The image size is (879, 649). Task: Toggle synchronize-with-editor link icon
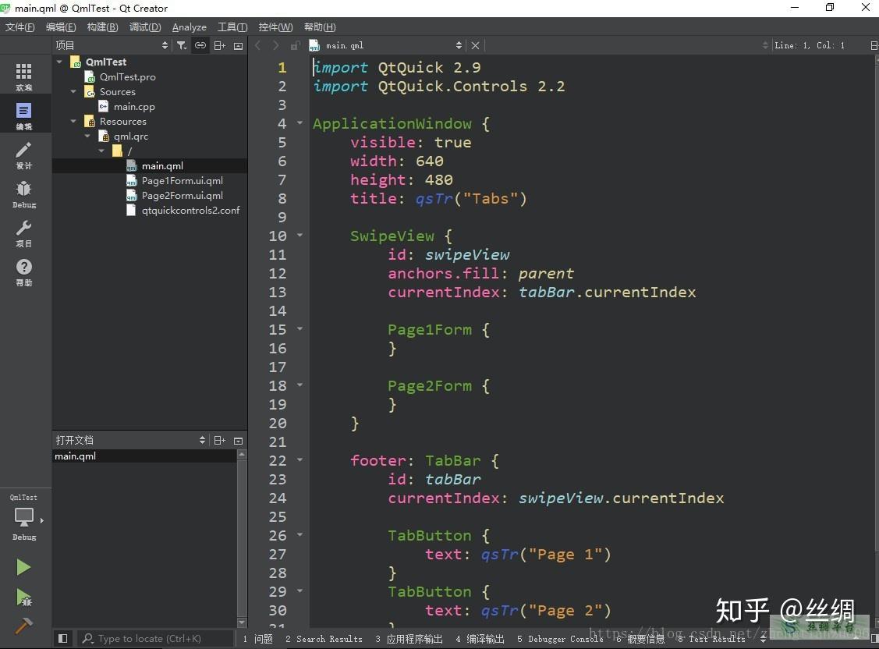(x=200, y=45)
